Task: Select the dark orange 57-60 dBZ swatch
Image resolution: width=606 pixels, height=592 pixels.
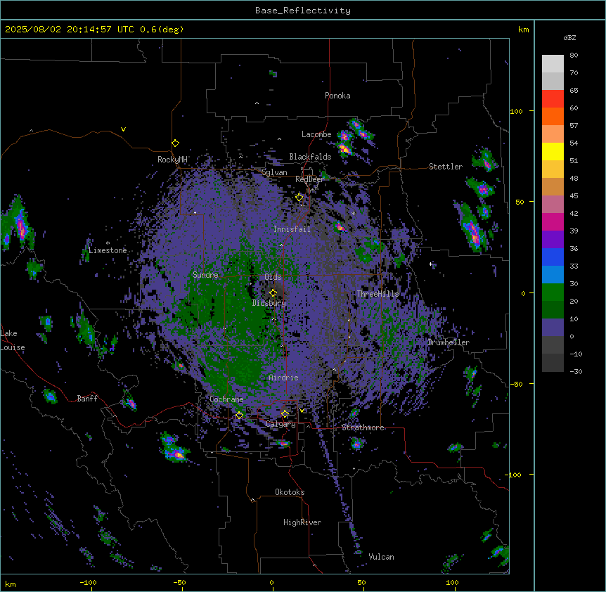Action: [553, 116]
